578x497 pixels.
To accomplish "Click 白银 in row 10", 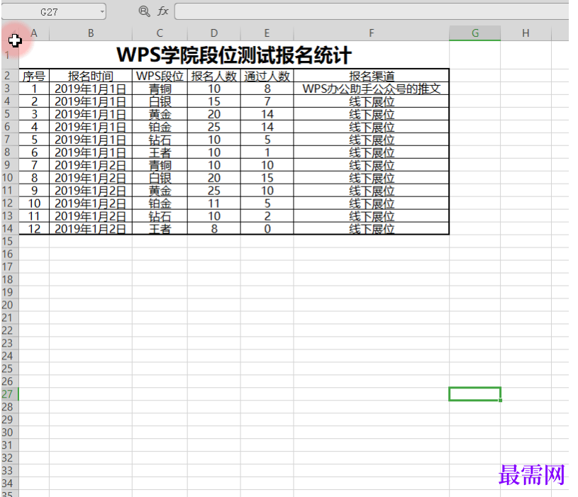I will [160, 178].
